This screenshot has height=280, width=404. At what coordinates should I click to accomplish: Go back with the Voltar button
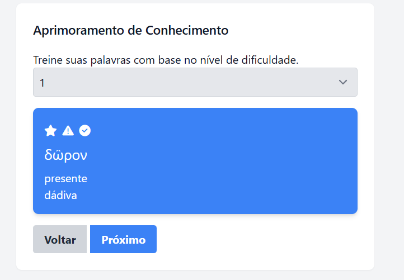(x=60, y=239)
